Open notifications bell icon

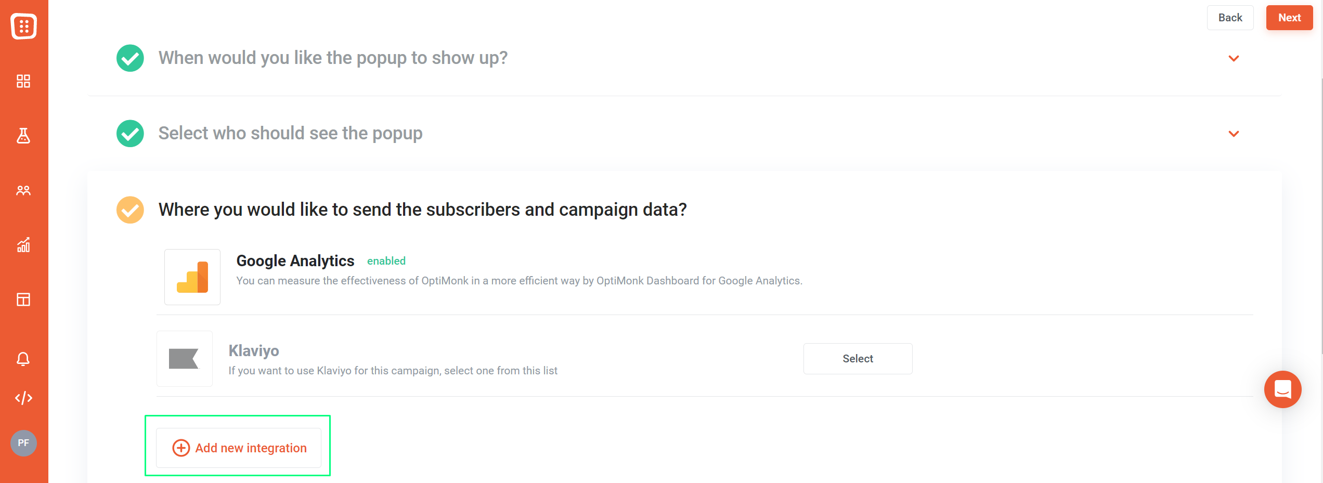[x=23, y=359]
